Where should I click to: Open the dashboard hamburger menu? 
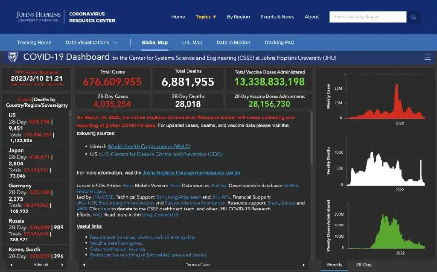point(427,57)
